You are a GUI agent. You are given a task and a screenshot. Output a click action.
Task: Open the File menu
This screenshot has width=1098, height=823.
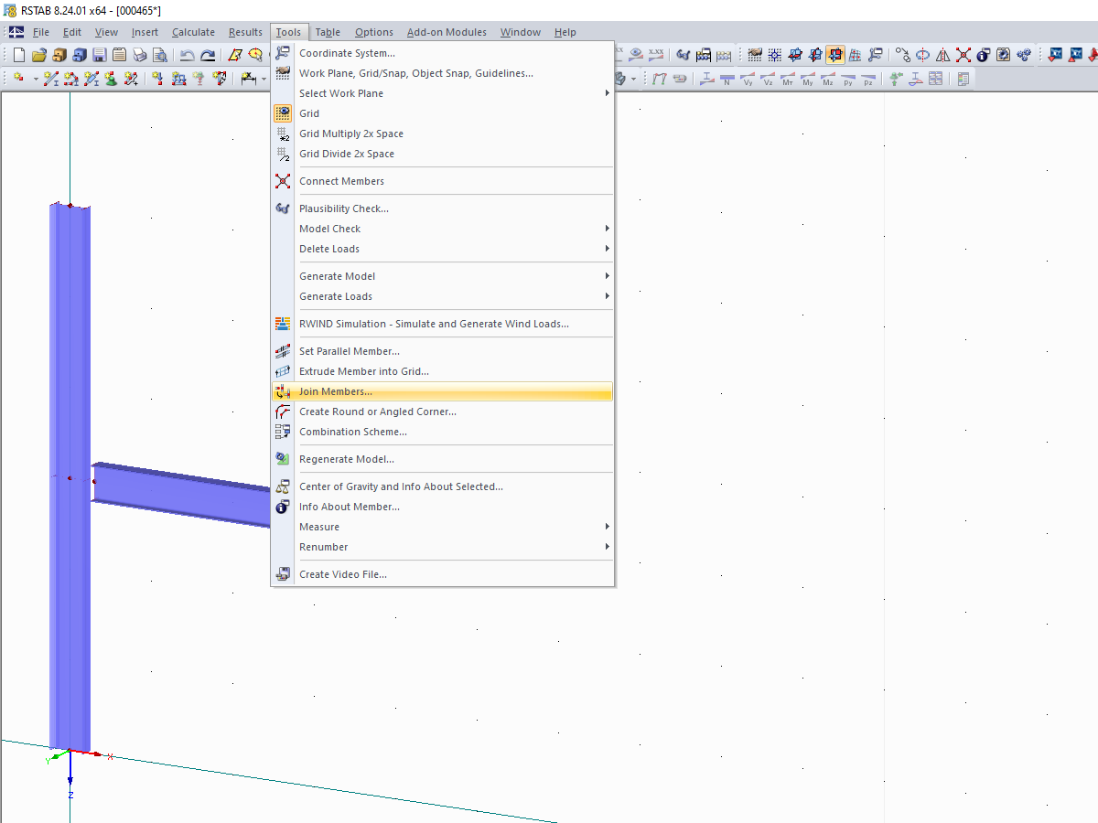[41, 32]
